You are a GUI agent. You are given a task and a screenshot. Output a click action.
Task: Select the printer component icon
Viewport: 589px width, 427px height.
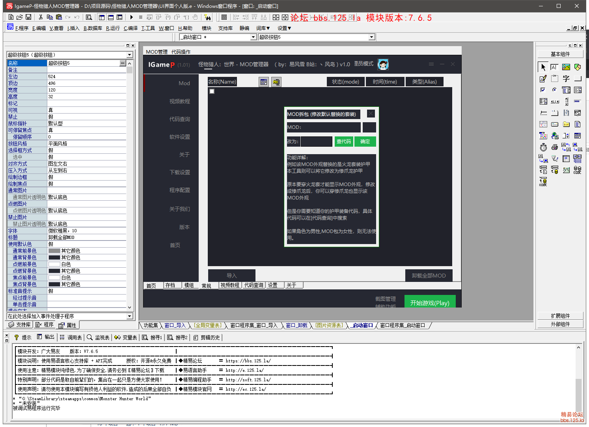click(x=554, y=147)
